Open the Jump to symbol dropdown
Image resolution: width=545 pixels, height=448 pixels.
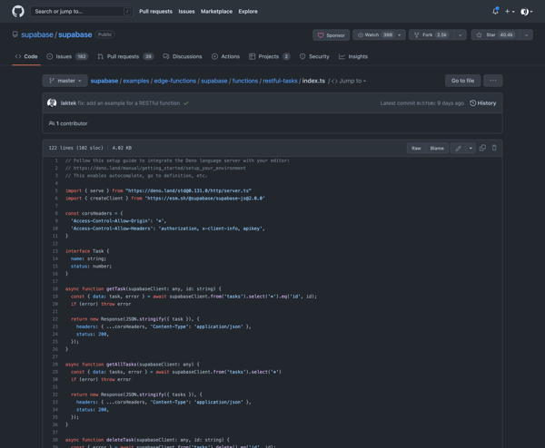(x=349, y=81)
